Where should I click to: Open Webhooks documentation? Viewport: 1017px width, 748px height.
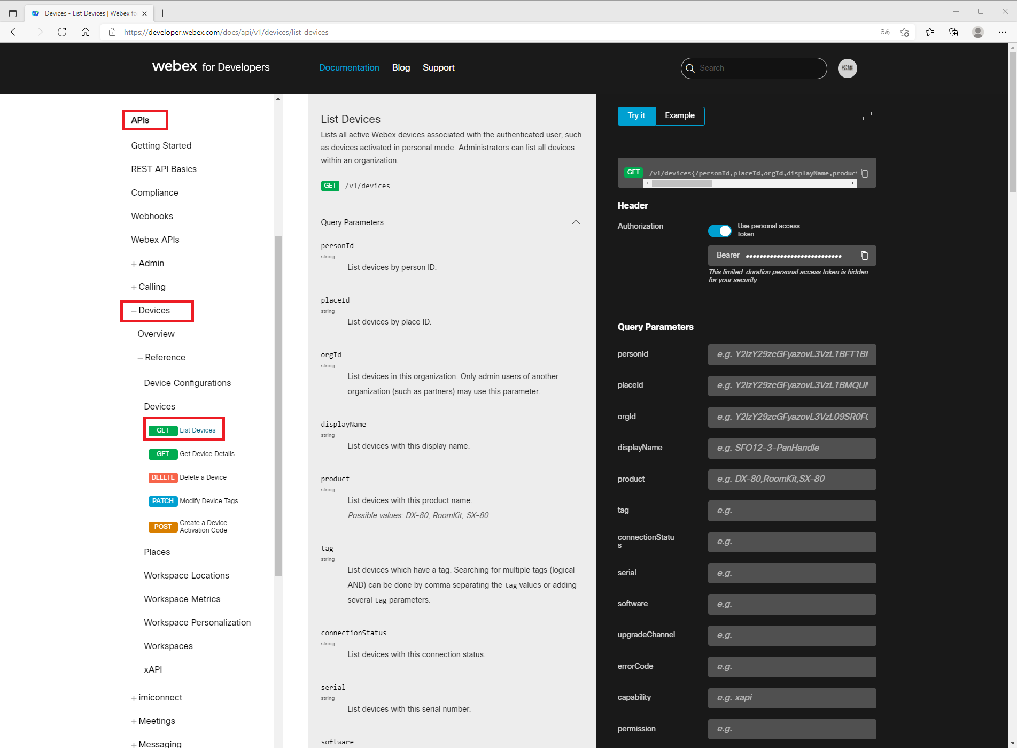coord(152,217)
